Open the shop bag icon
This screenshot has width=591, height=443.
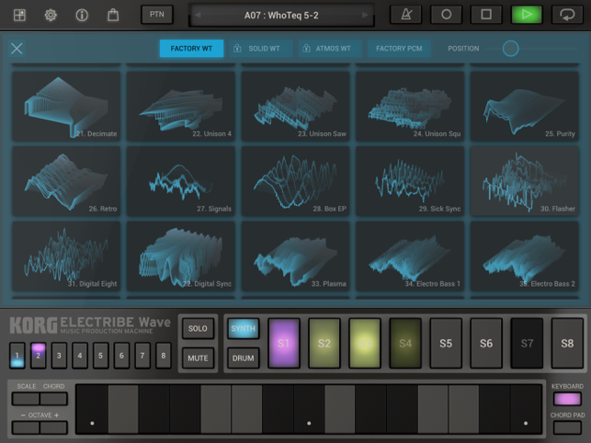[113, 15]
